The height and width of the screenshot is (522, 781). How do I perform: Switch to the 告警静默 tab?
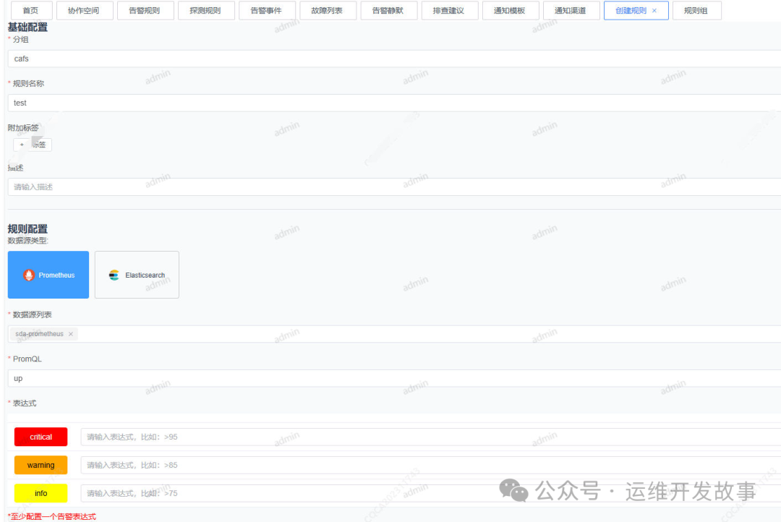[x=388, y=10]
